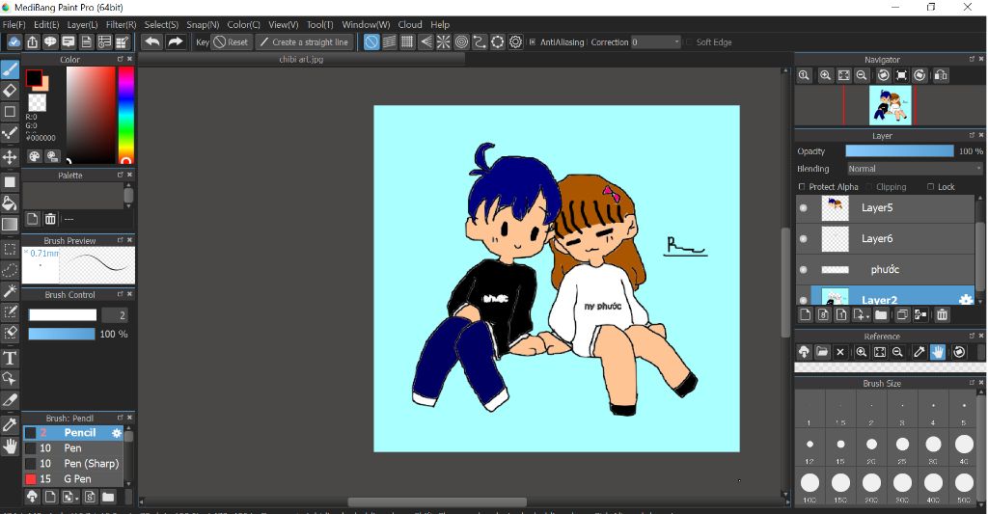Open the Layer menu
Viewport: 988px width, 514px height.
[82, 24]
